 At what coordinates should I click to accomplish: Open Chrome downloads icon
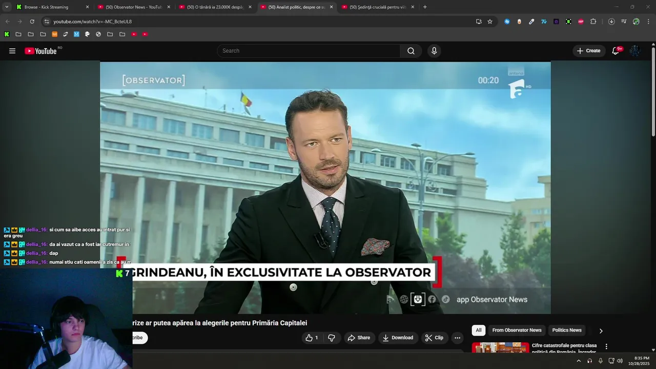pyautogui.click(x=611, y=22)
